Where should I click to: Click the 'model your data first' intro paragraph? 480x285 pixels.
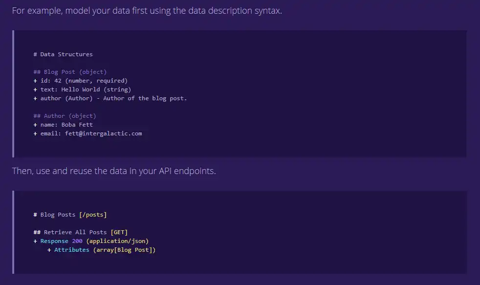[147, 10]
